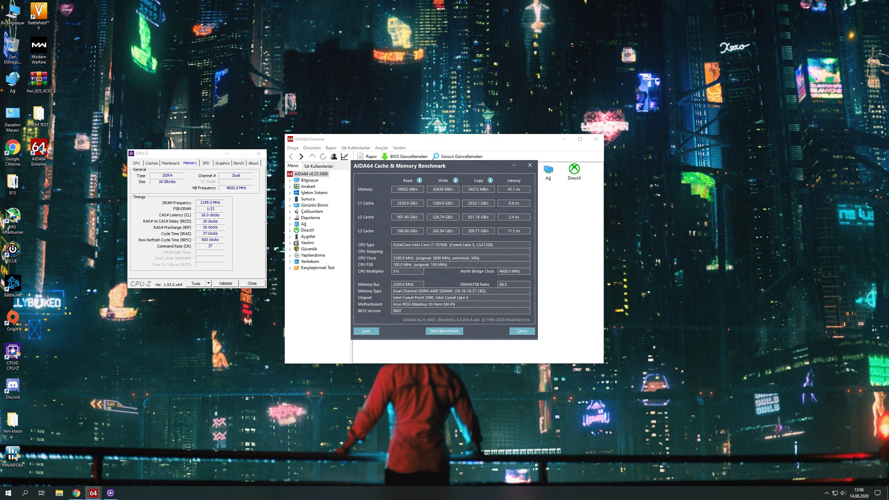Open Modern Warfare desktop shortcut
The image size is (889, 500).
[39, 51]
